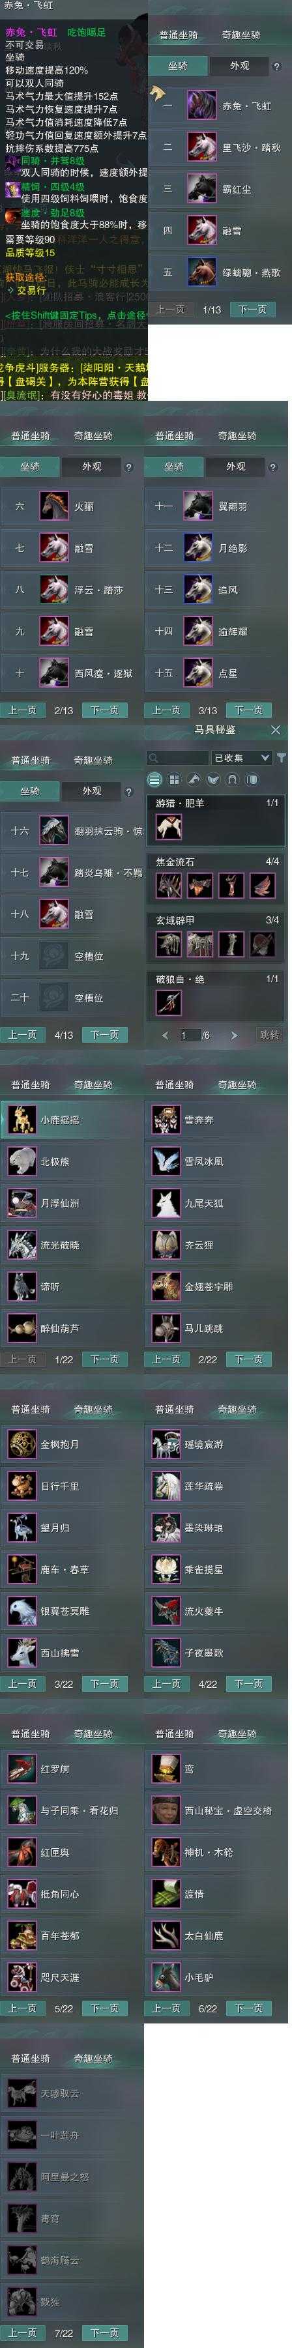Go to next 马具秘鉴 page with right arrow
Screen dimensions: 292x2348
pyautogui.click(x=233, y=1036)
